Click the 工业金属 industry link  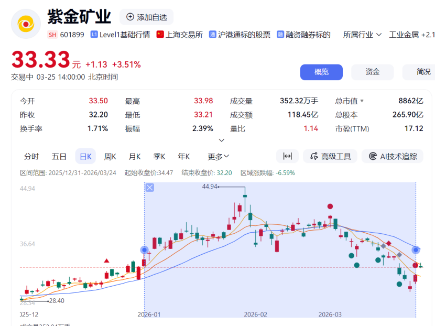[x=404, y=35]
